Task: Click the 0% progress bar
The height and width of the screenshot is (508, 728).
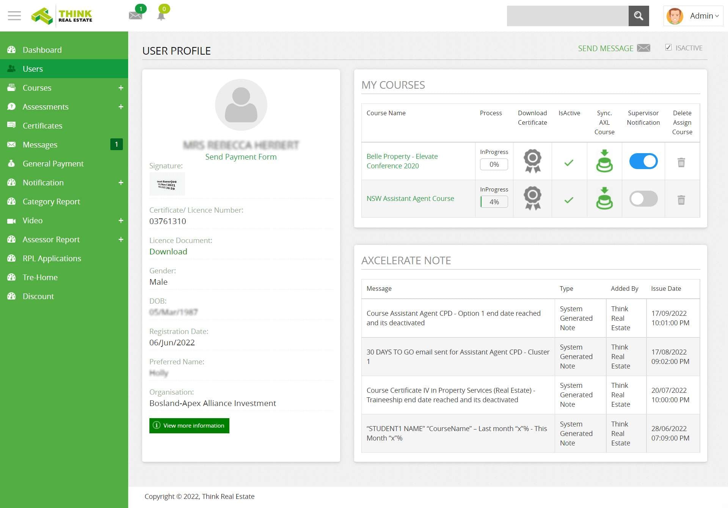Action: (x=494, y=165)
